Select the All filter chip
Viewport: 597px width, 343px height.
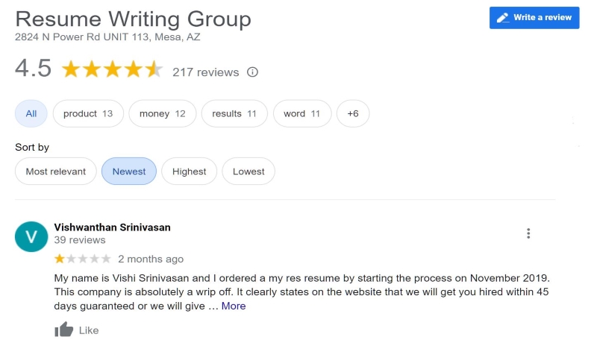click(31, 113)
